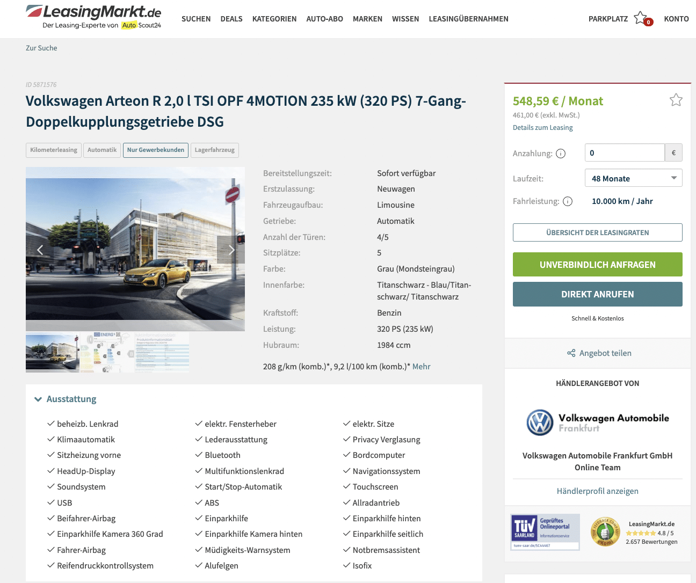Click the Allradantrieb equipment entry
The height and width of the screenshot is (583, 696).
click(x=376, y=503)
